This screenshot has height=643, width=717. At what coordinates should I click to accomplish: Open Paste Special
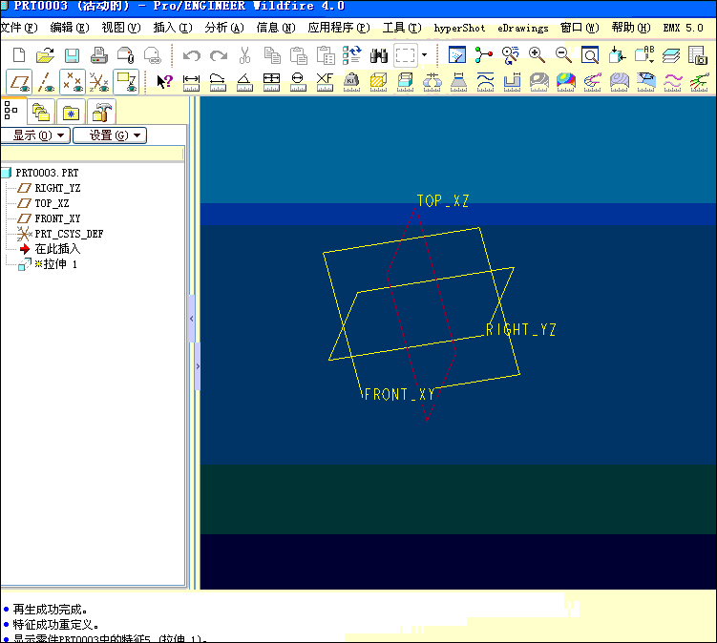[x=326, y=55]
